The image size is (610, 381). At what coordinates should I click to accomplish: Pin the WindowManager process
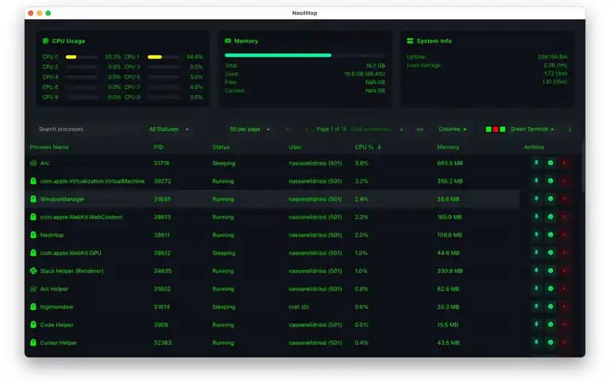pyautogui.click(x=536, y=198)
